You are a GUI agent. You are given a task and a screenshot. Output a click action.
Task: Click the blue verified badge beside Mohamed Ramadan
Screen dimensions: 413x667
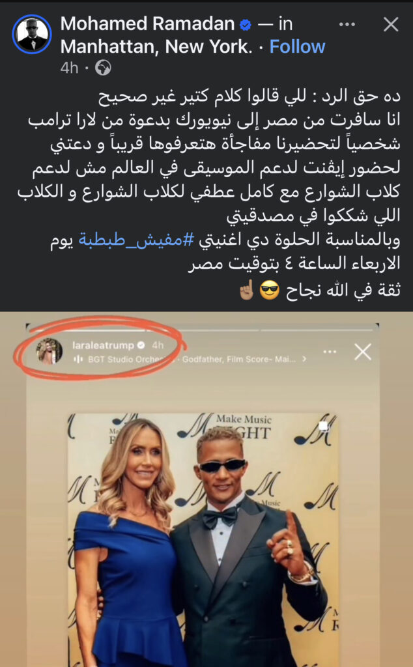click(x=246, y=25)
